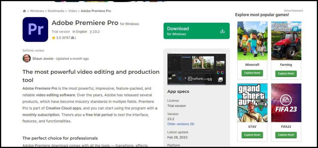Click the Adobe Premiere Pro logo icon
The image size is (318, 148).
pyautogui.click(x=35, y=29)
